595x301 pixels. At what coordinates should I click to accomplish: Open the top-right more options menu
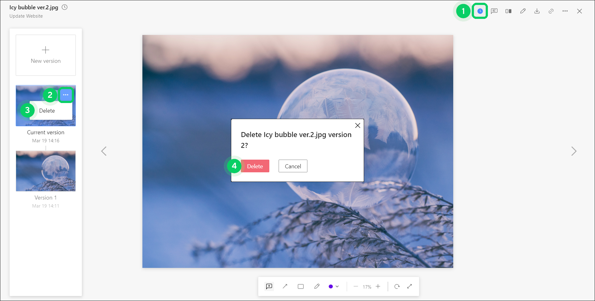(565, 11)
